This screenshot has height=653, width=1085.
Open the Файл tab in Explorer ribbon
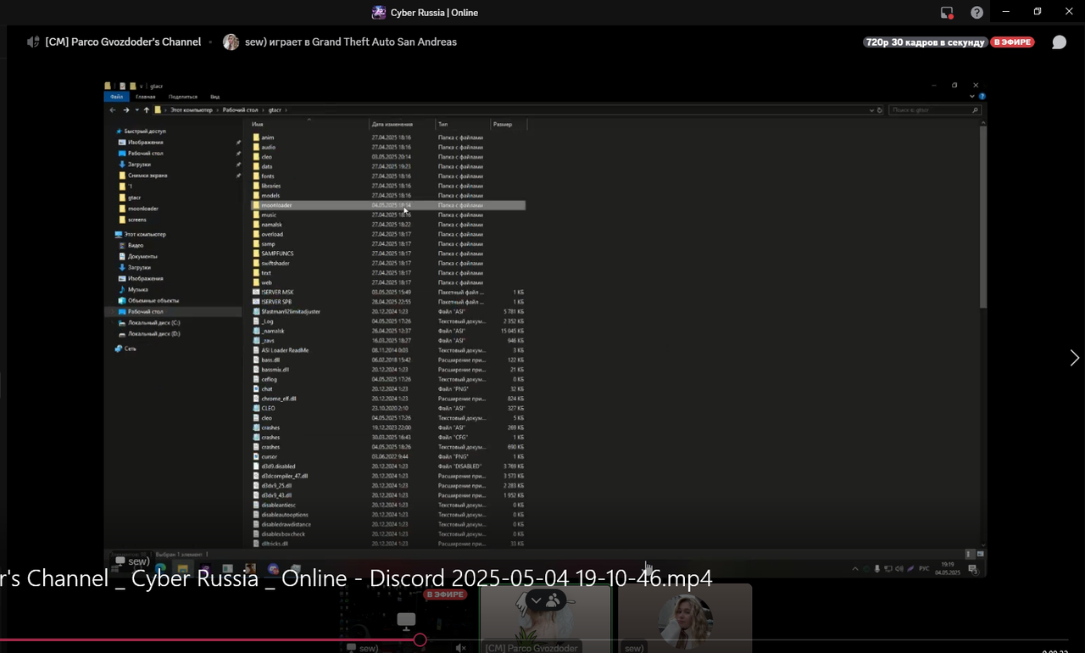pos(116,97)
